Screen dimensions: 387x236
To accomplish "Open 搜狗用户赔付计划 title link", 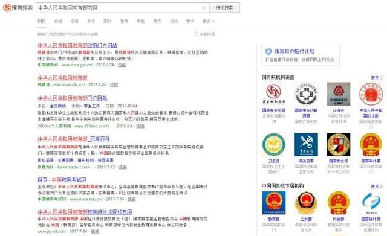I will 294,51.
